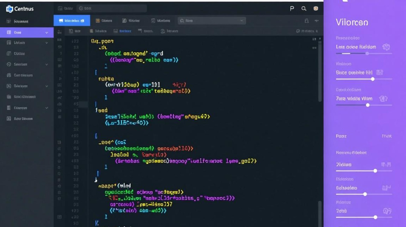Click the Centnus logo icon
The image size is (406, 227).
click(x=9, y=9)
